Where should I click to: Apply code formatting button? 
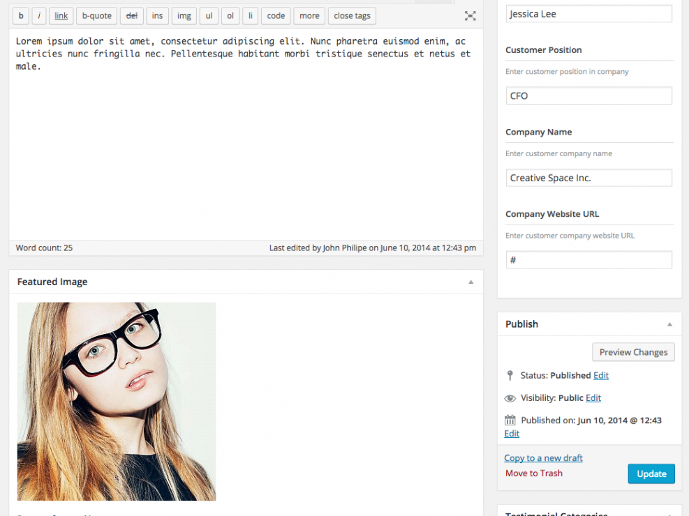pyautogui.click(x=276, y=16)
